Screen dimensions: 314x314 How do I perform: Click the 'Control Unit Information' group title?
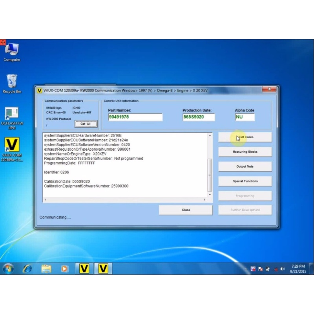(121, 101)
